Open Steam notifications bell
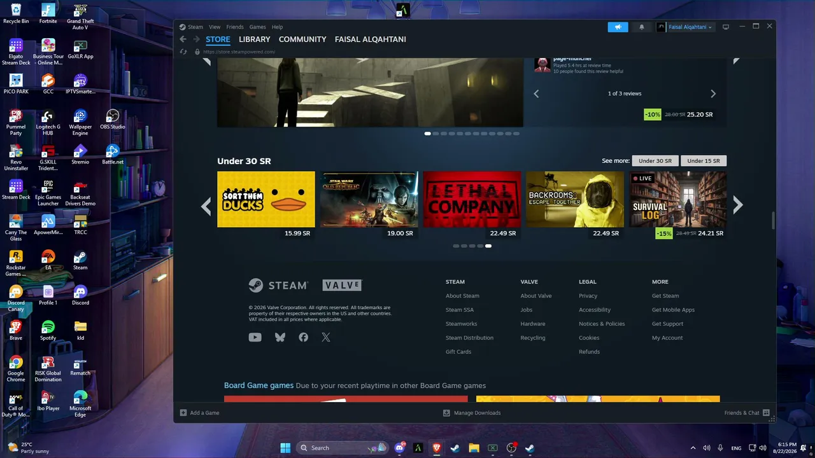The height and width of the screenshot is (458, 815). (642, 27)
